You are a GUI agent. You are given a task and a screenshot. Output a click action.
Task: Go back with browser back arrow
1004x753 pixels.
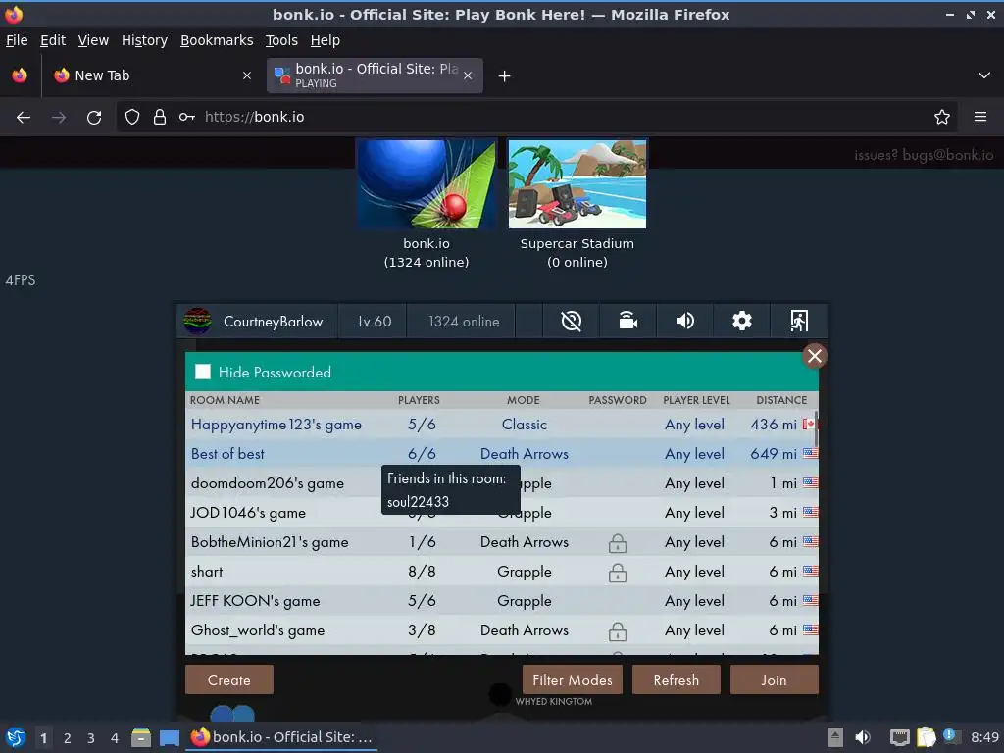click(x=24, y=118)
